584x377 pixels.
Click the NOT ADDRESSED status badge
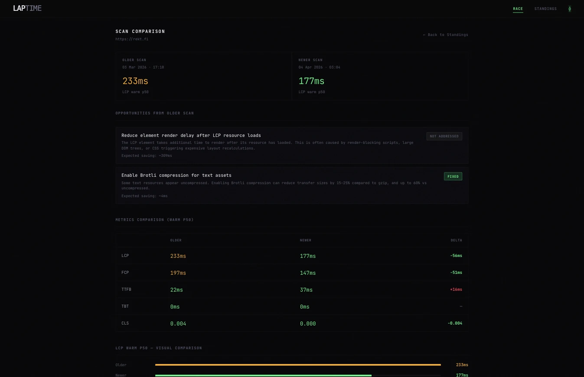pos(444,136)
